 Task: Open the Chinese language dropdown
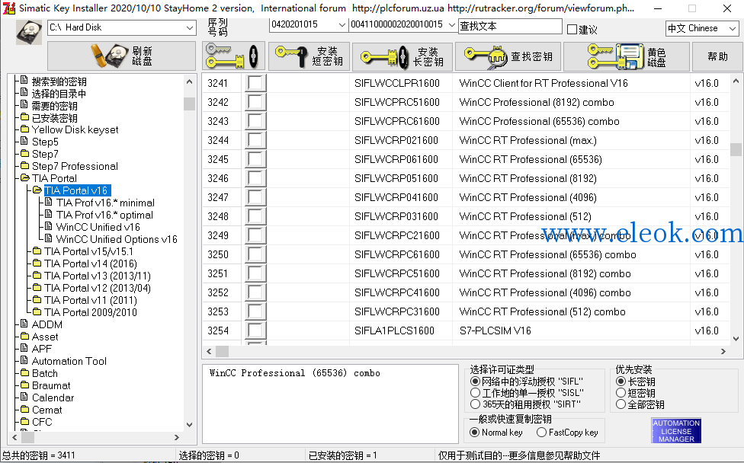click(x=732, y=28)
